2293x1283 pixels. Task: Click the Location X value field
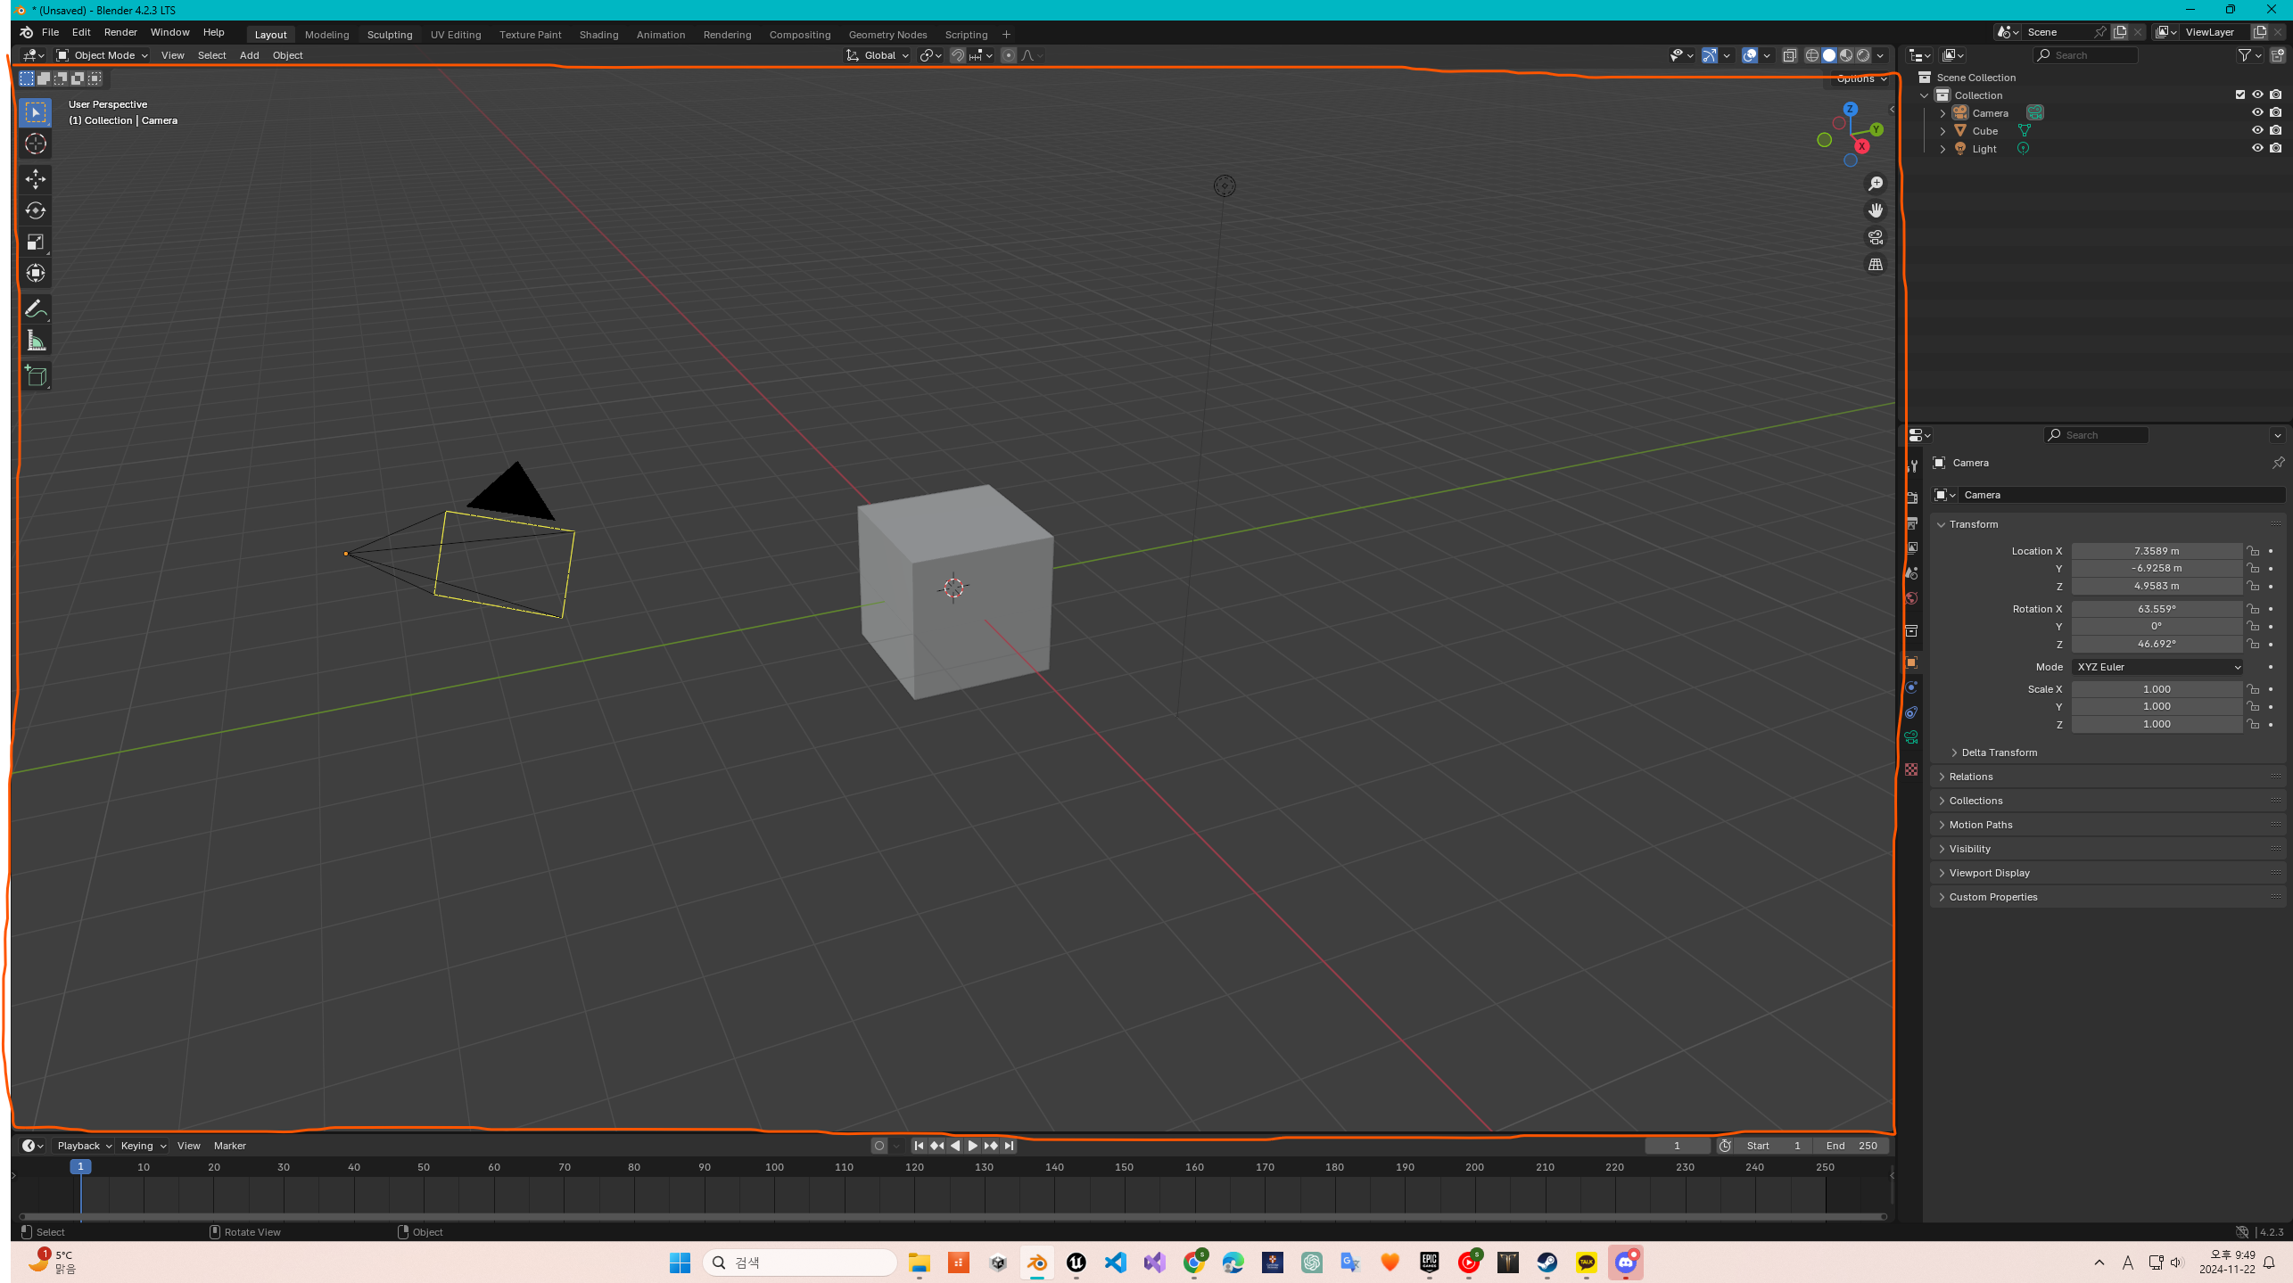pyautogui.click(x=2156, y=551)
